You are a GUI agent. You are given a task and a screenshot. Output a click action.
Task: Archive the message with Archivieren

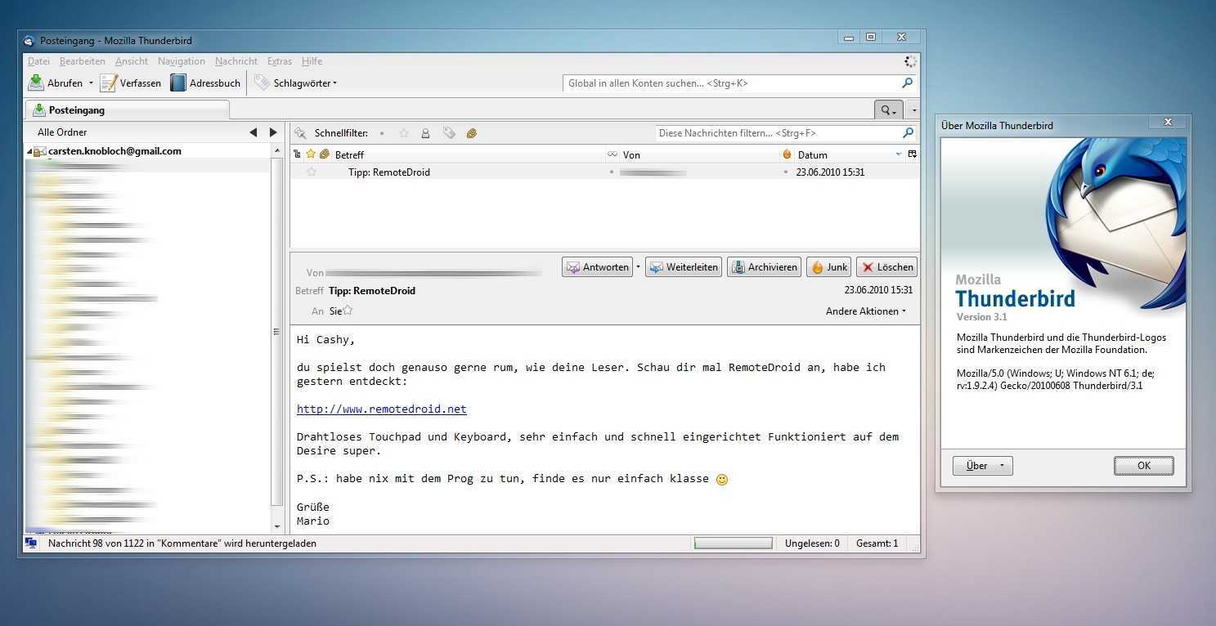(x=765, y=267)
